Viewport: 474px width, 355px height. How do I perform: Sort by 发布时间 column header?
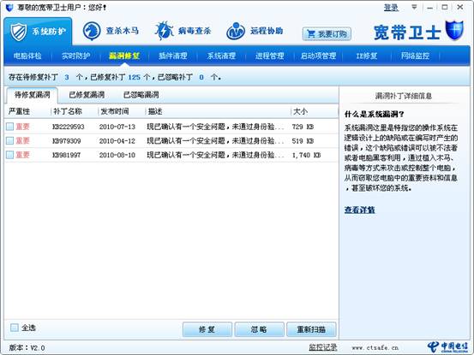[115, 111]
